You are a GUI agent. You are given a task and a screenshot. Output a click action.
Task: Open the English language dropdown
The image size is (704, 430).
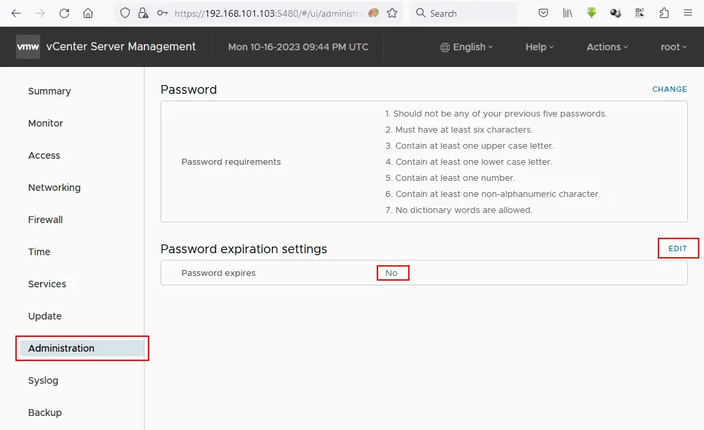click(466, 47)
